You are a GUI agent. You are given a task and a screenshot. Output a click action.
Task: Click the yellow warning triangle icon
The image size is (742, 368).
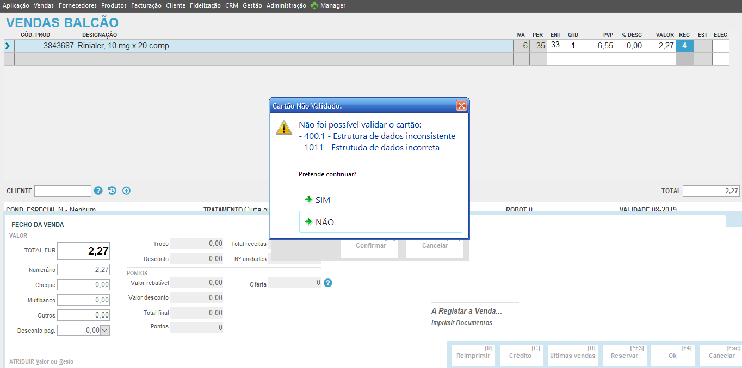click(283, 128)
